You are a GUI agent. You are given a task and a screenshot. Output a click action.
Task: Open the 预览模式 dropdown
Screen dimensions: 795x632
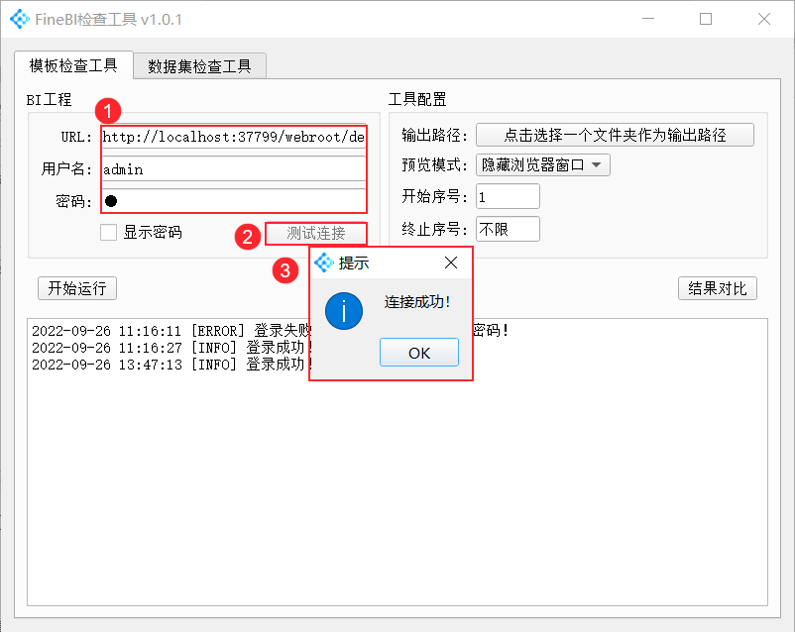point(542,165)
